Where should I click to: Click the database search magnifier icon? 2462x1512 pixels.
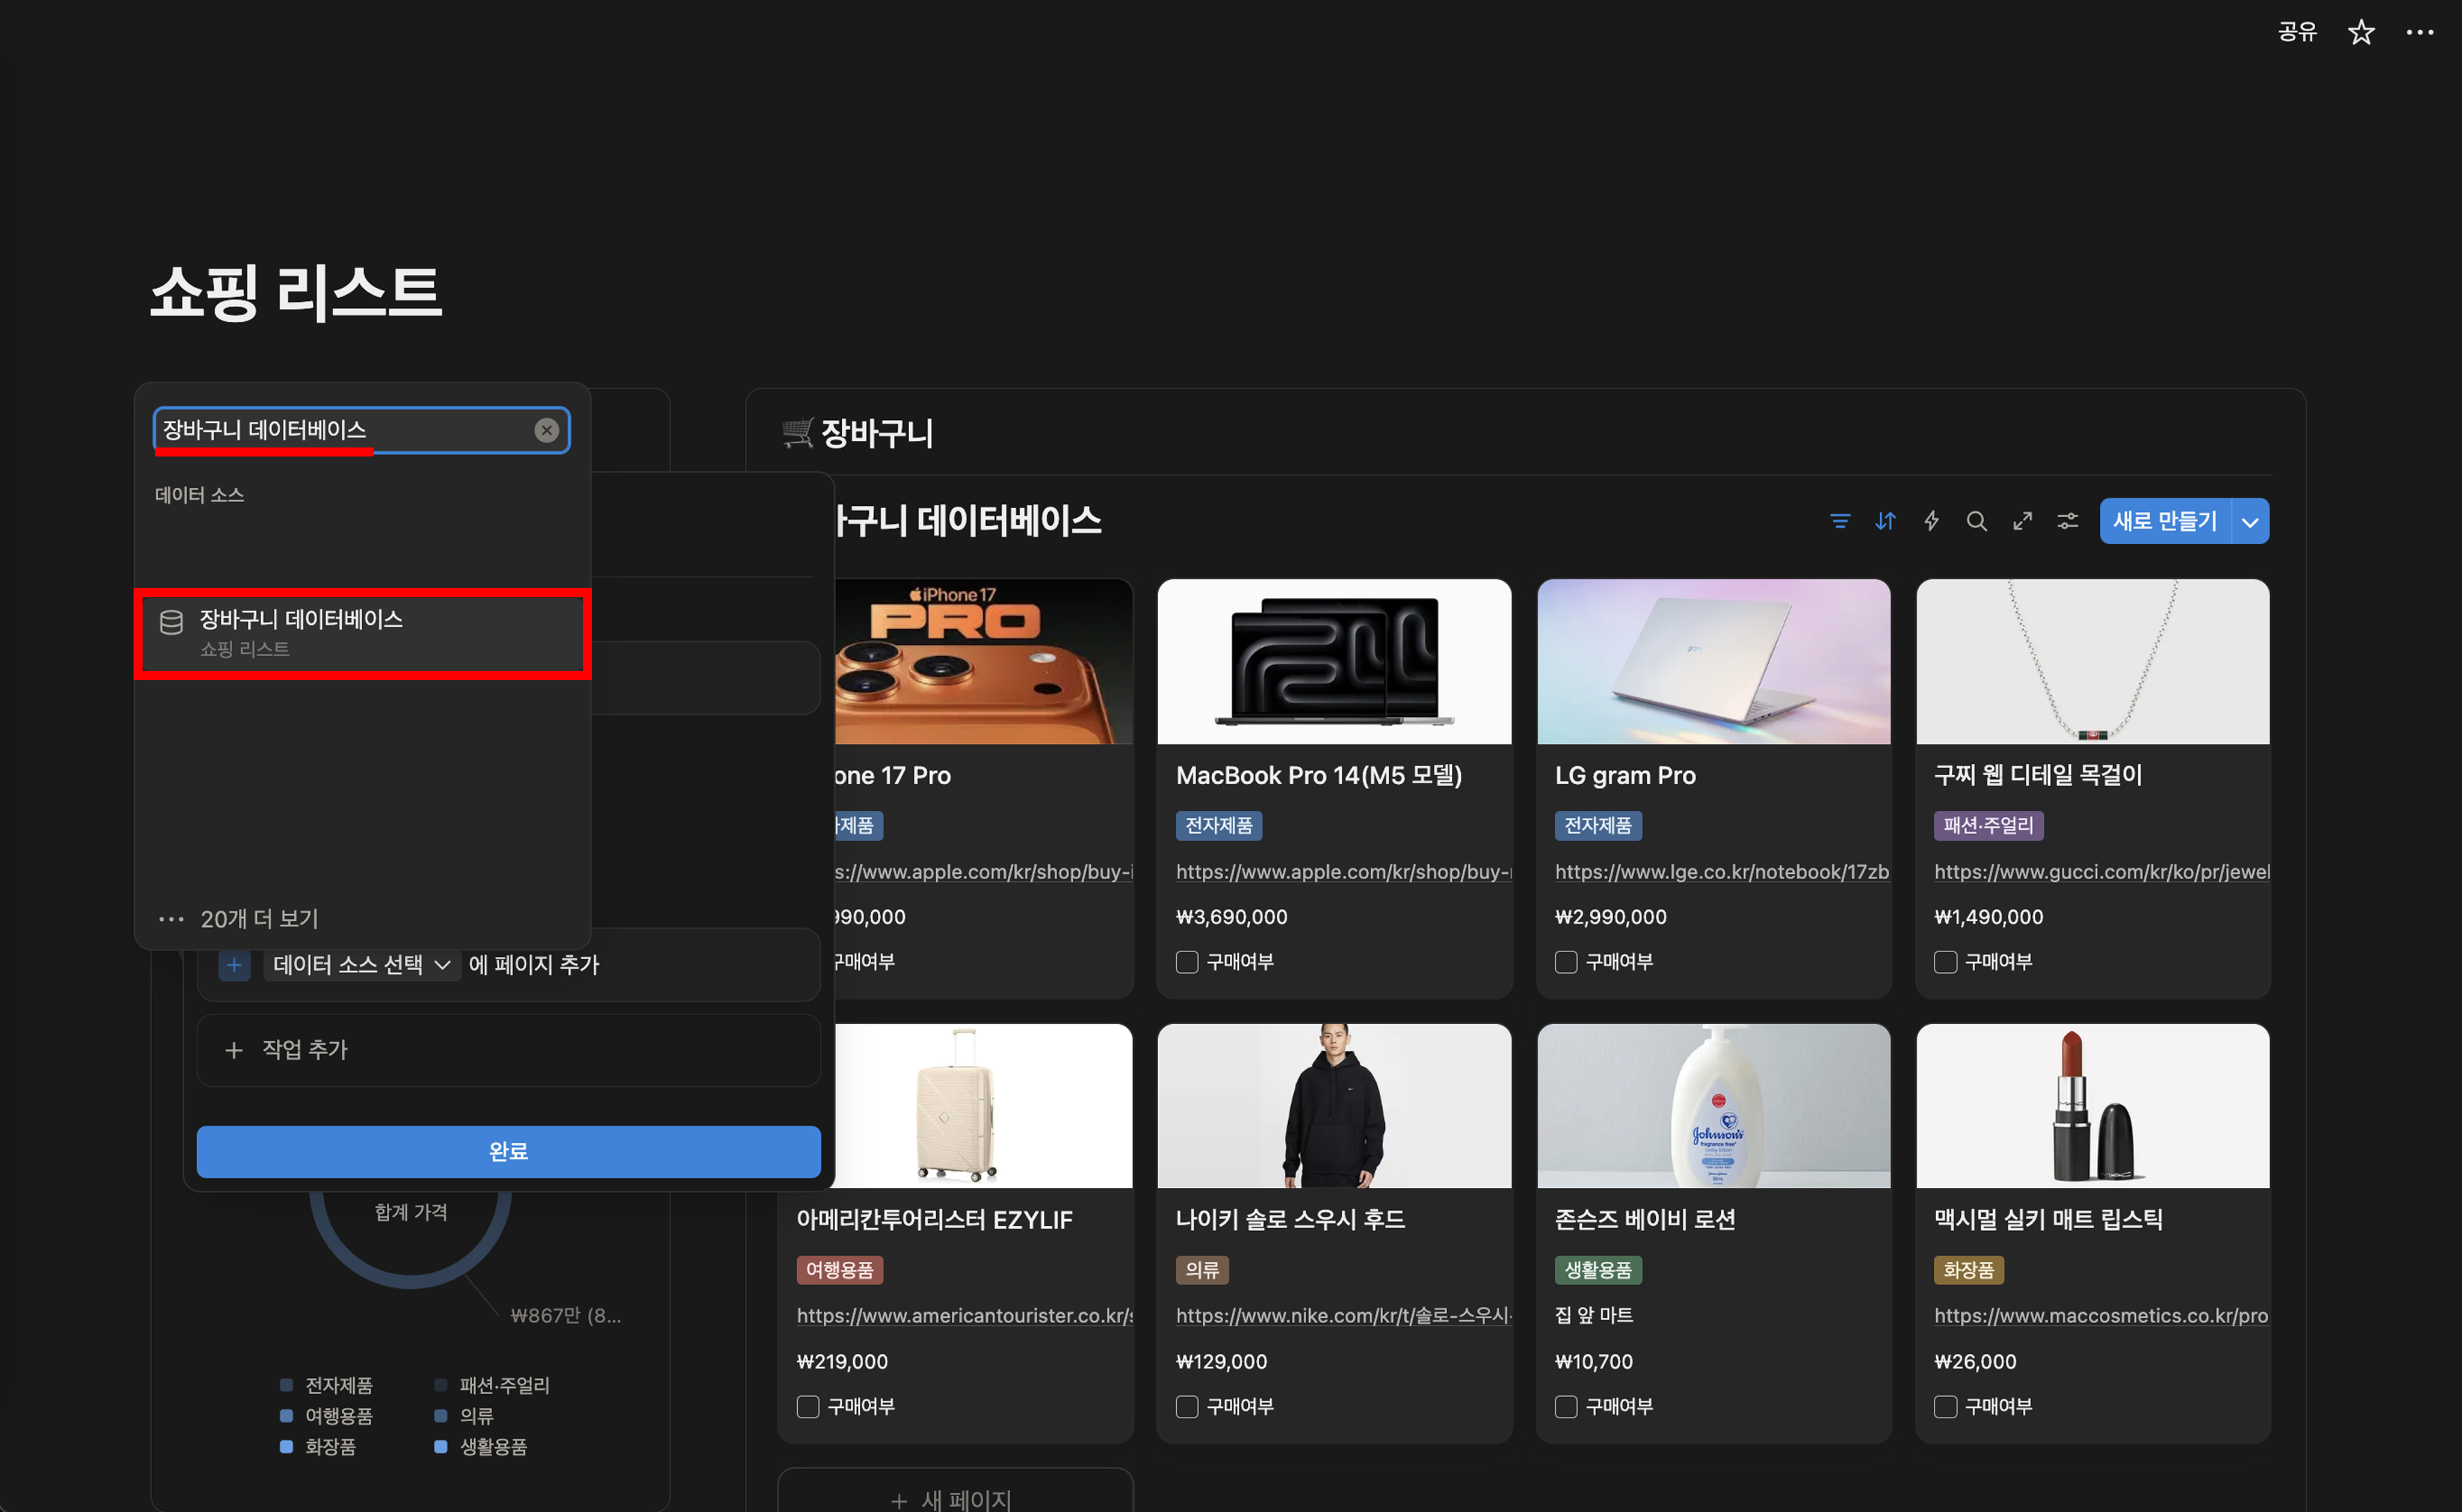coord(1976,521)
